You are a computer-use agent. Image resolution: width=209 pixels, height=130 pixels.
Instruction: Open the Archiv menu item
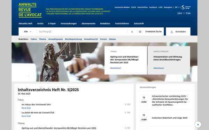40,24
